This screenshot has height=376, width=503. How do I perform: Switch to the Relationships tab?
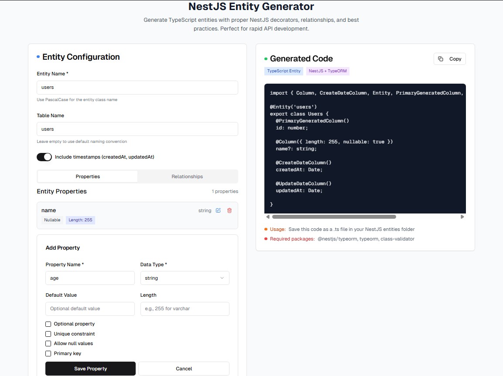coord(187,176)
